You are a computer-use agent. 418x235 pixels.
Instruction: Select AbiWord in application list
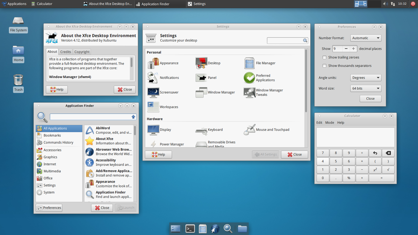pos(109,130)
